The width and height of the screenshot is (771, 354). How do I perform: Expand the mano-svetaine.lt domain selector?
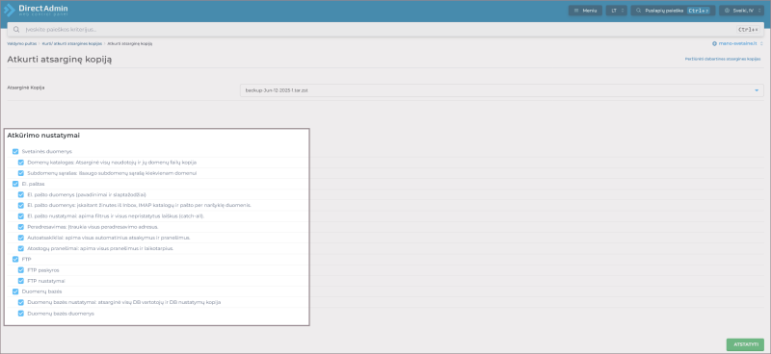[737, 43]
